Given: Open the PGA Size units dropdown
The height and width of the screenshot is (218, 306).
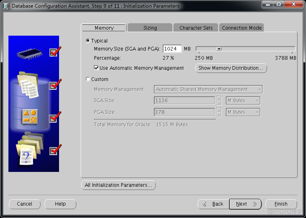Looking at the screenshot, I should (243, 112).
